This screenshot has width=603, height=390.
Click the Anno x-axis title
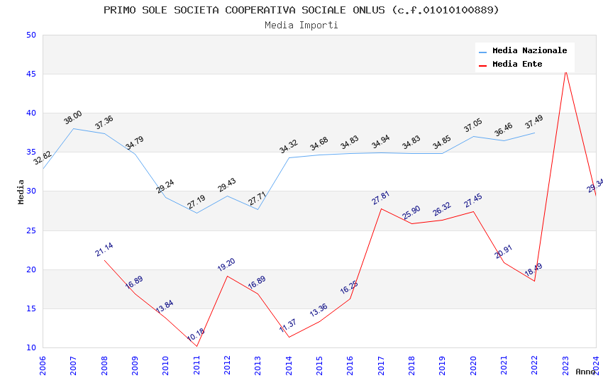[585, 372]
